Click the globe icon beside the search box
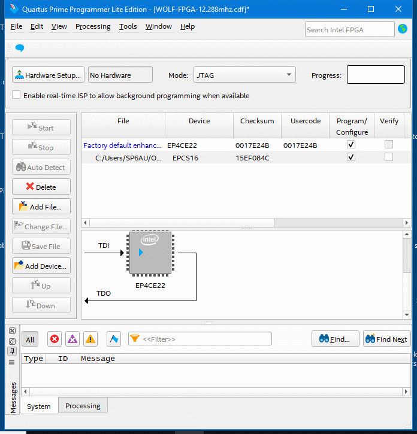 (x=403, y=29)
